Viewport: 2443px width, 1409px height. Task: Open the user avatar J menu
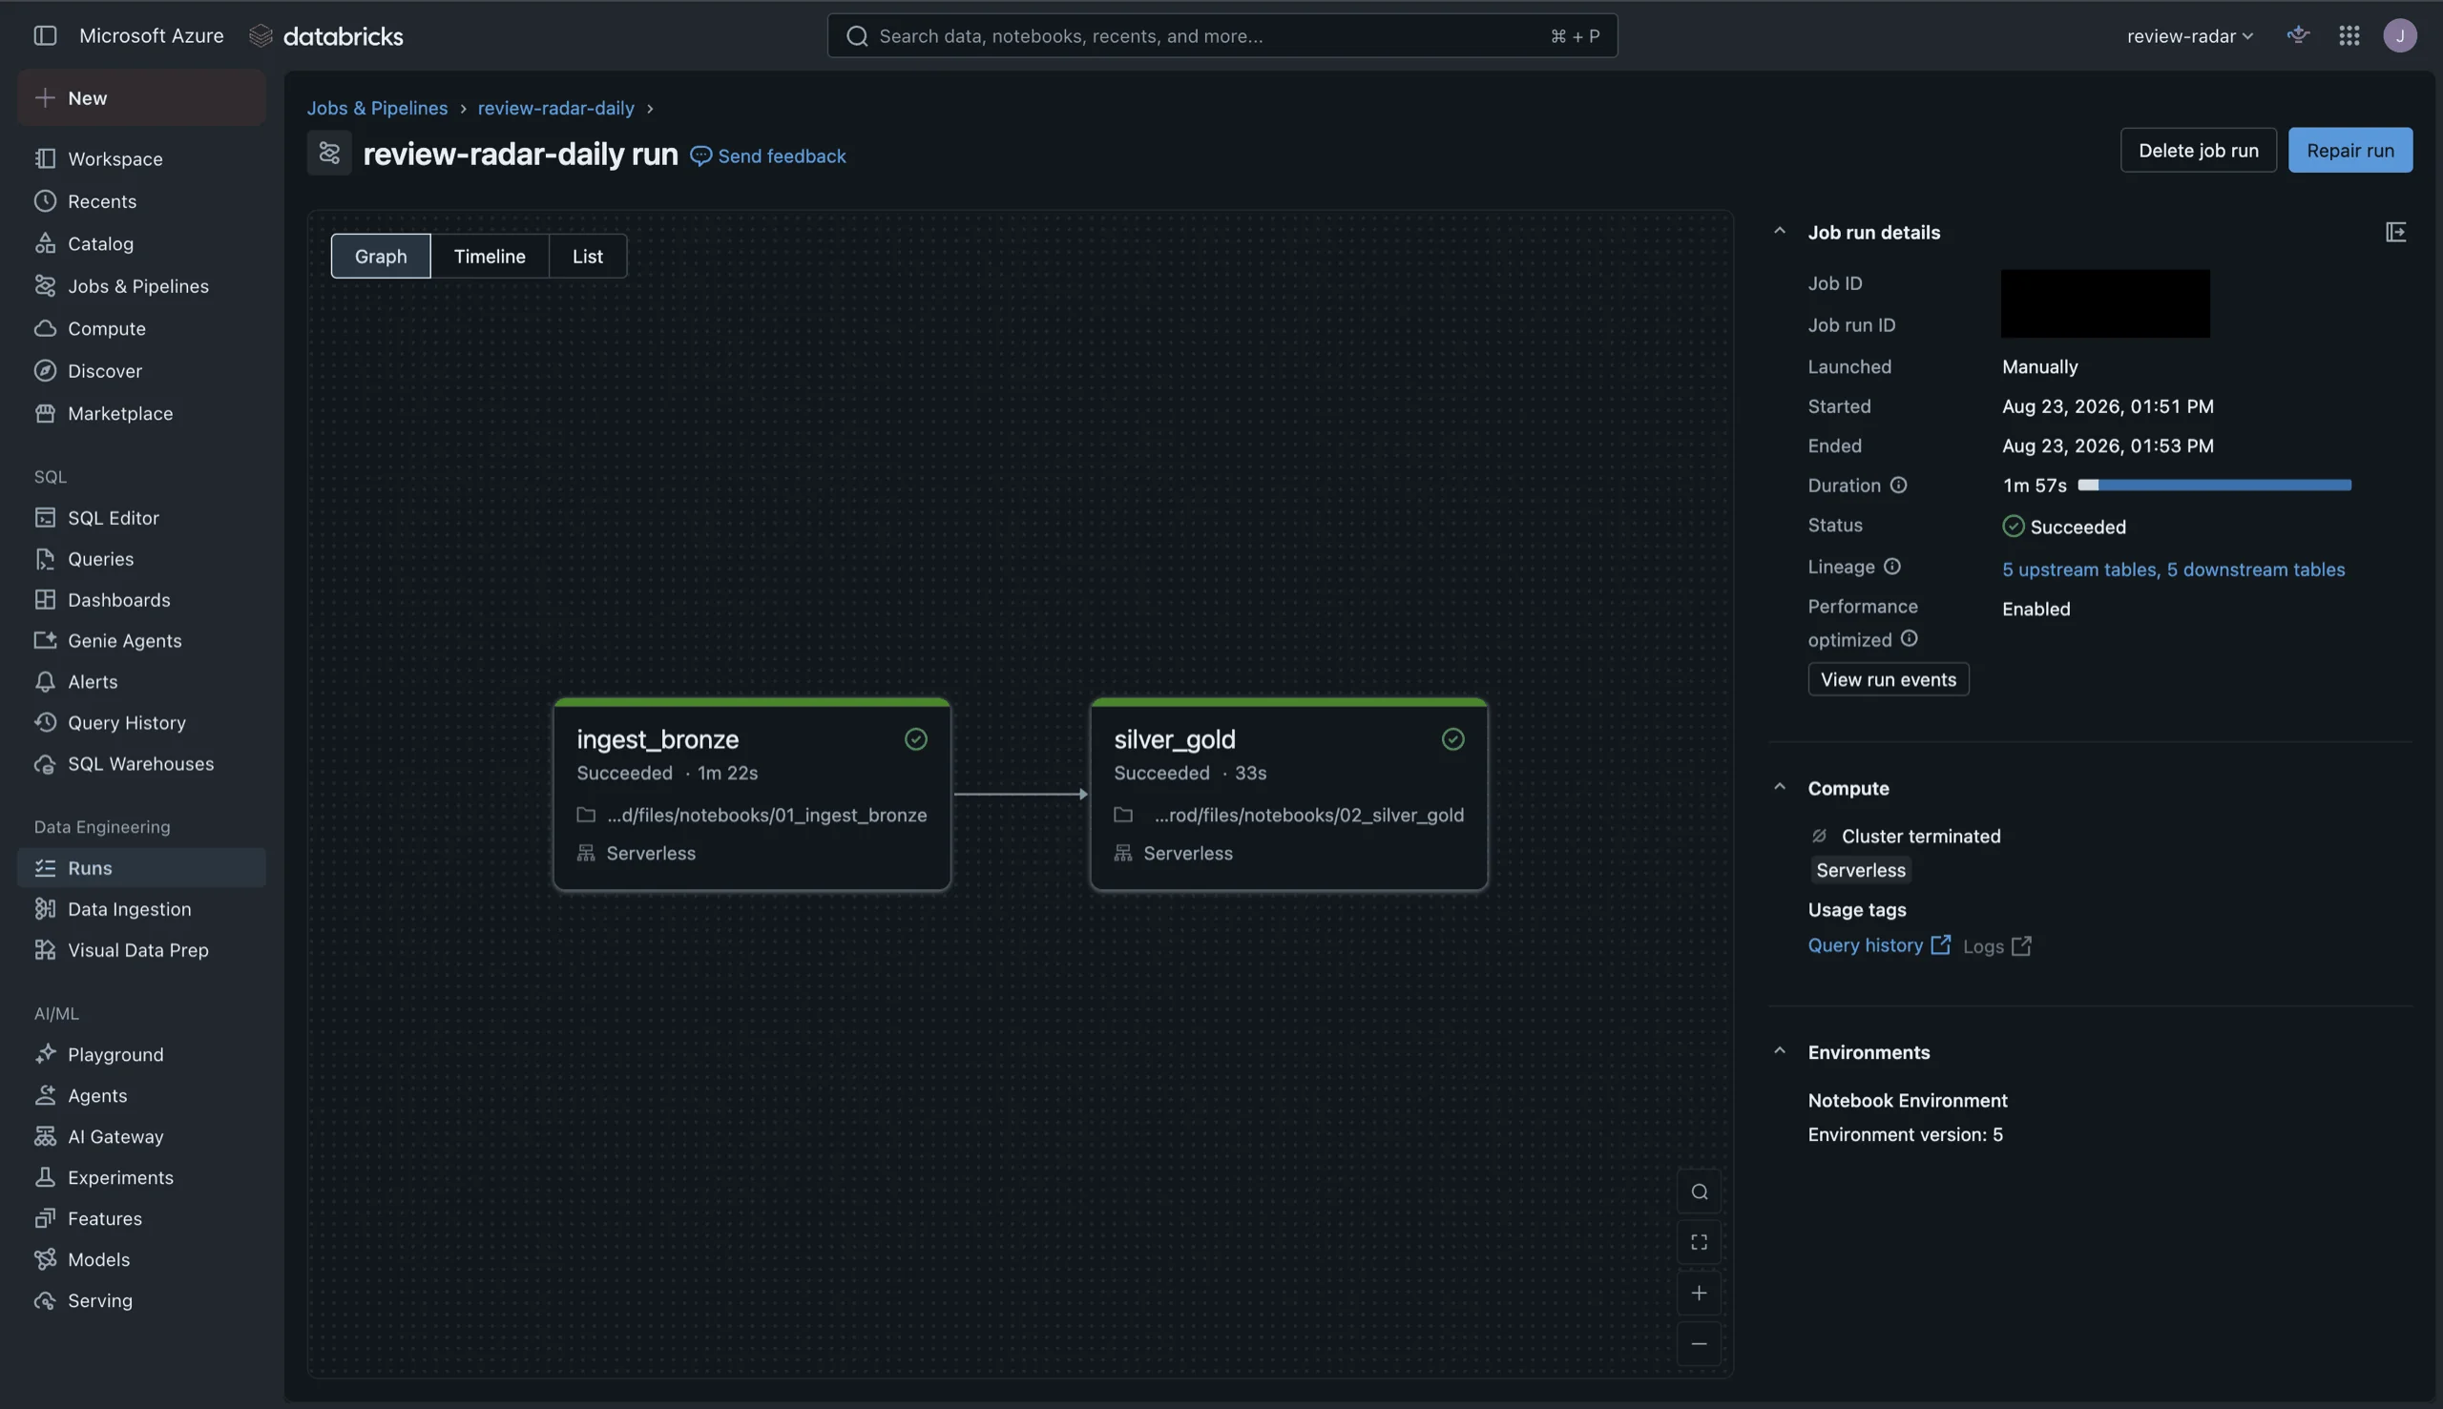tap(2399, 36)
